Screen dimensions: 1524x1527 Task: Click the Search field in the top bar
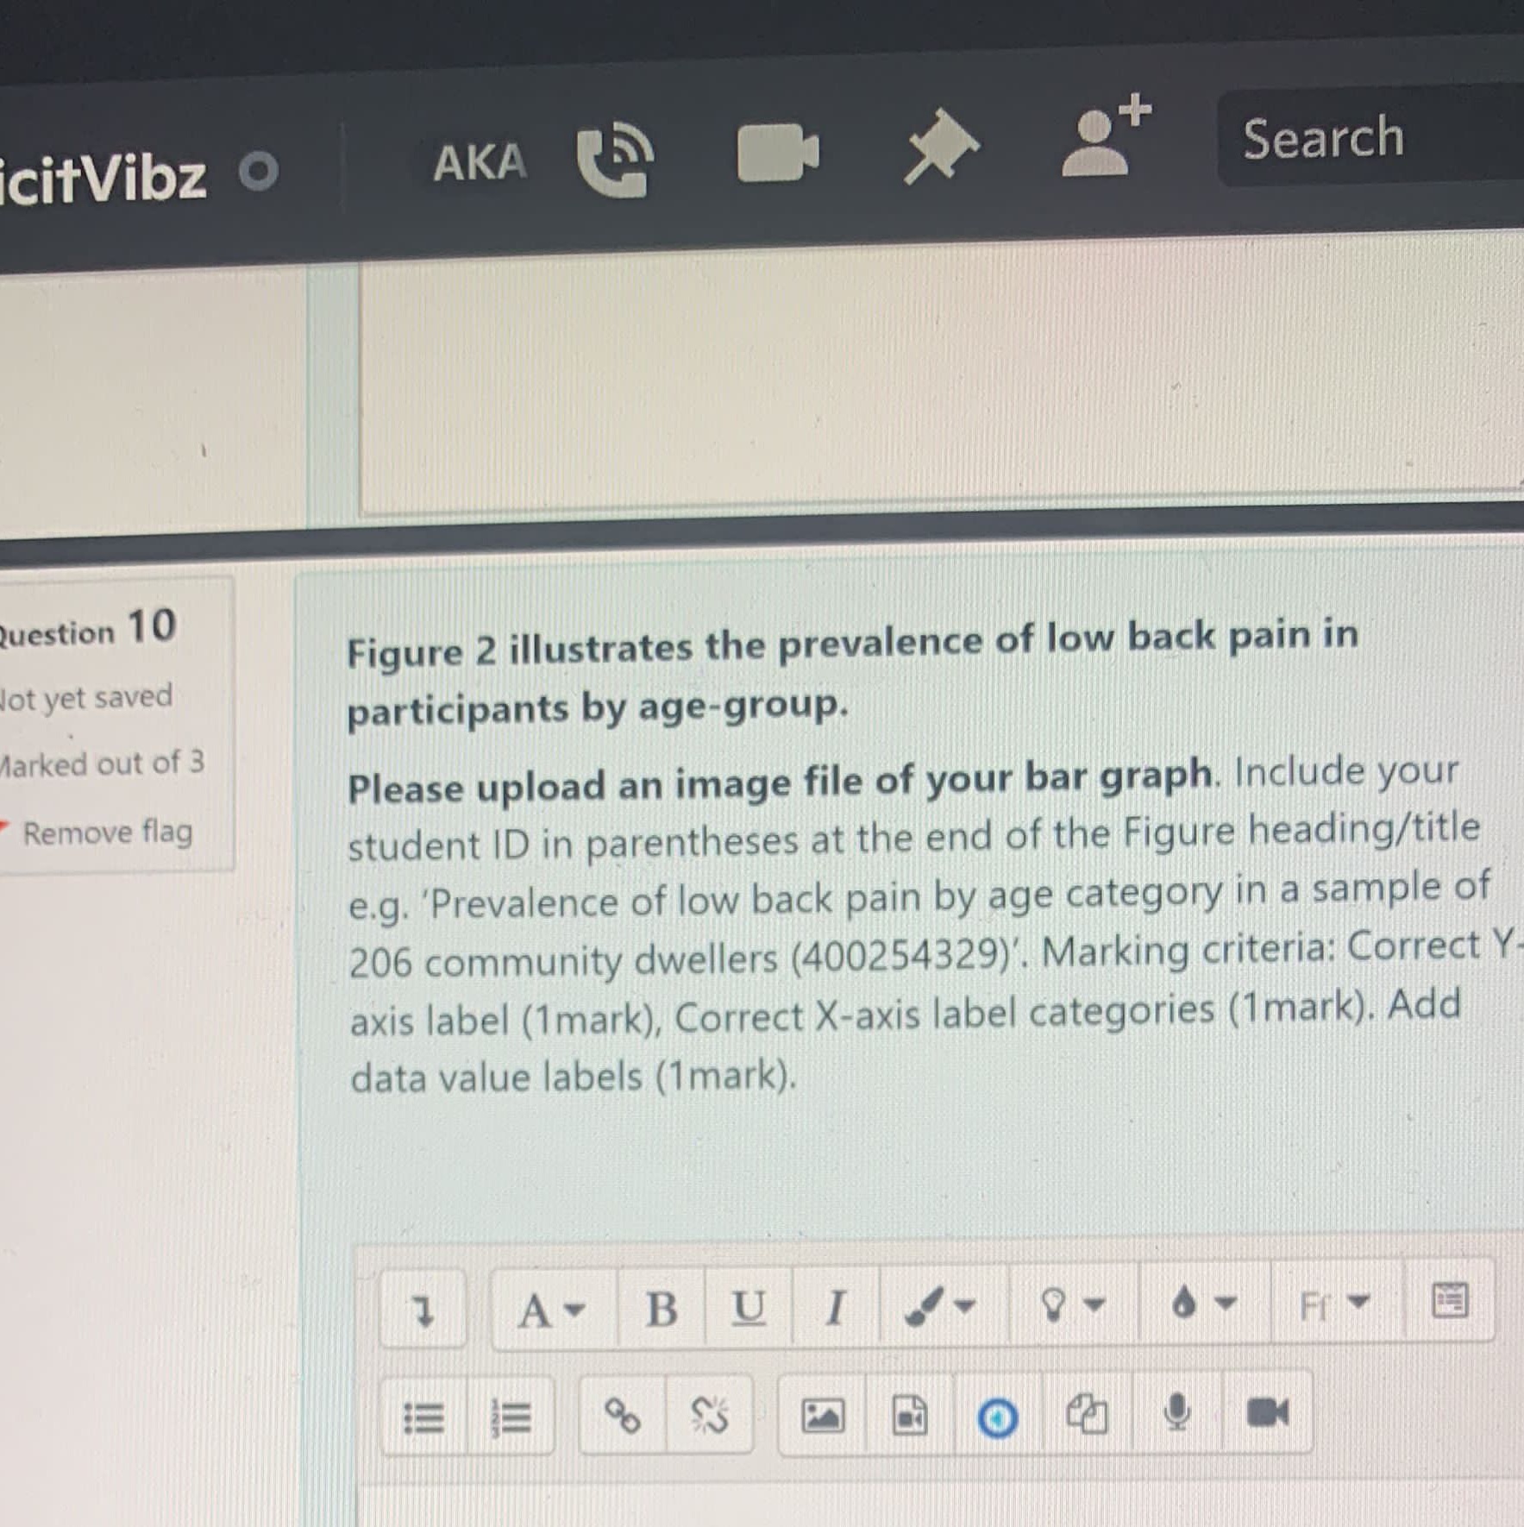coord(1323,136)
